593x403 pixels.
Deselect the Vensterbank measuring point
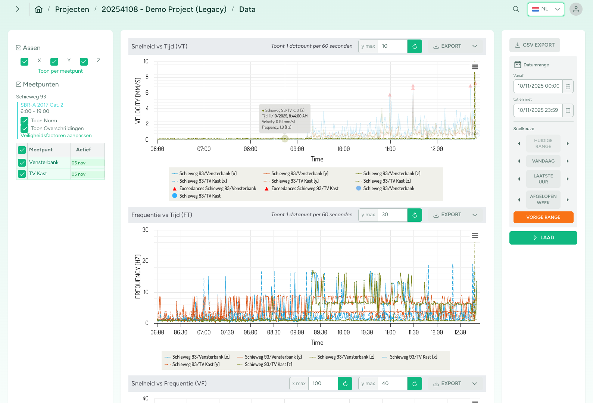(22, 163)
